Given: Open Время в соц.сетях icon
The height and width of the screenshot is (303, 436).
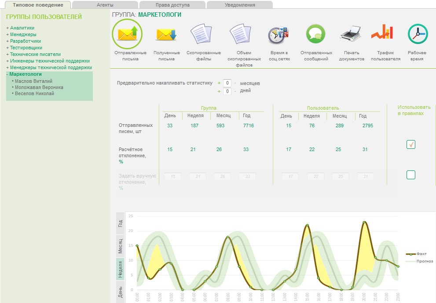Looking at the screenshot, I should click(278, 34).
